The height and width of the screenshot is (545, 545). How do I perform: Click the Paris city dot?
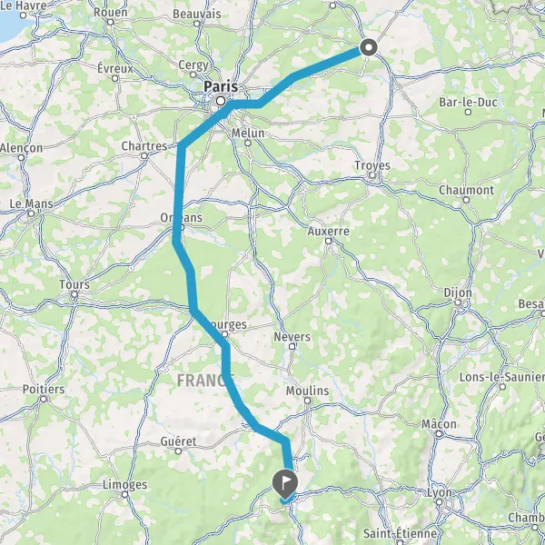[x=221, y=101]
